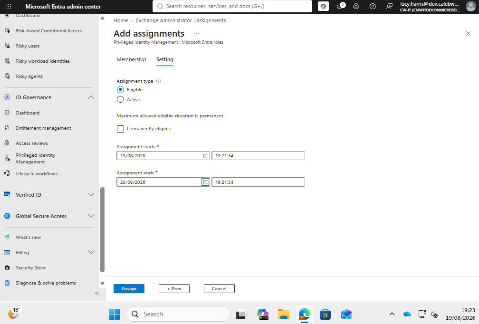
Task: Show hidden system tray icons
Action: click(392, 314)
